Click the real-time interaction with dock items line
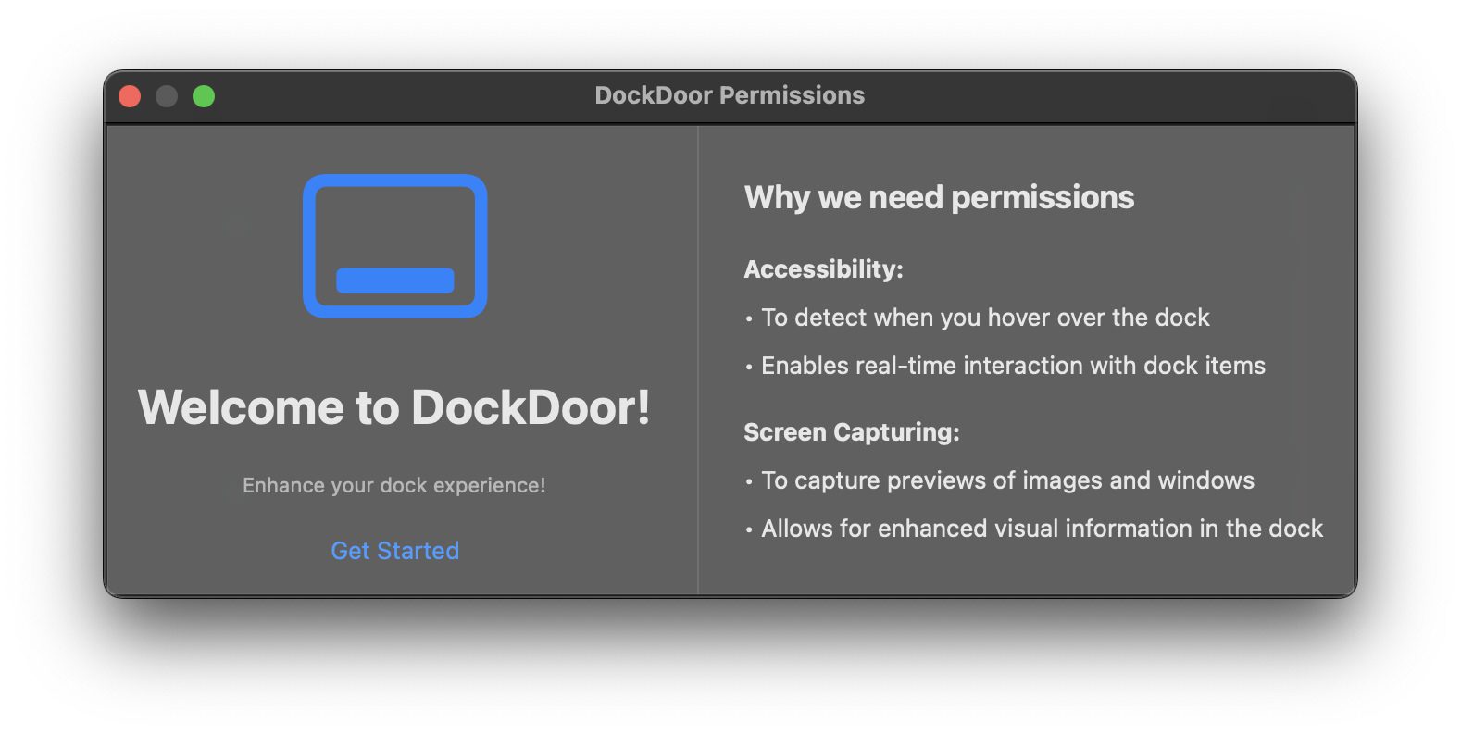Image resolution: width=1461 pixels, height=735 pixels. pyautogui.click(x=1013, y=366)
